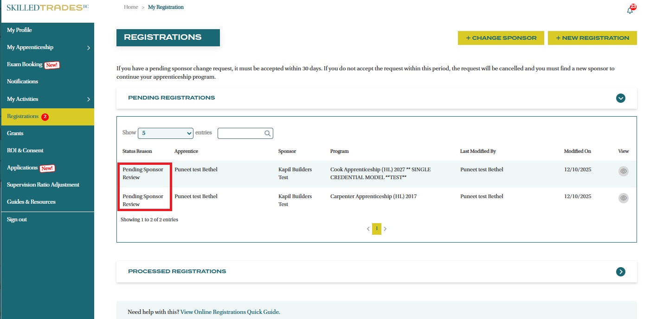The image size is (656, 319).
Task: Click the table search input field
Action: [241, 133]
